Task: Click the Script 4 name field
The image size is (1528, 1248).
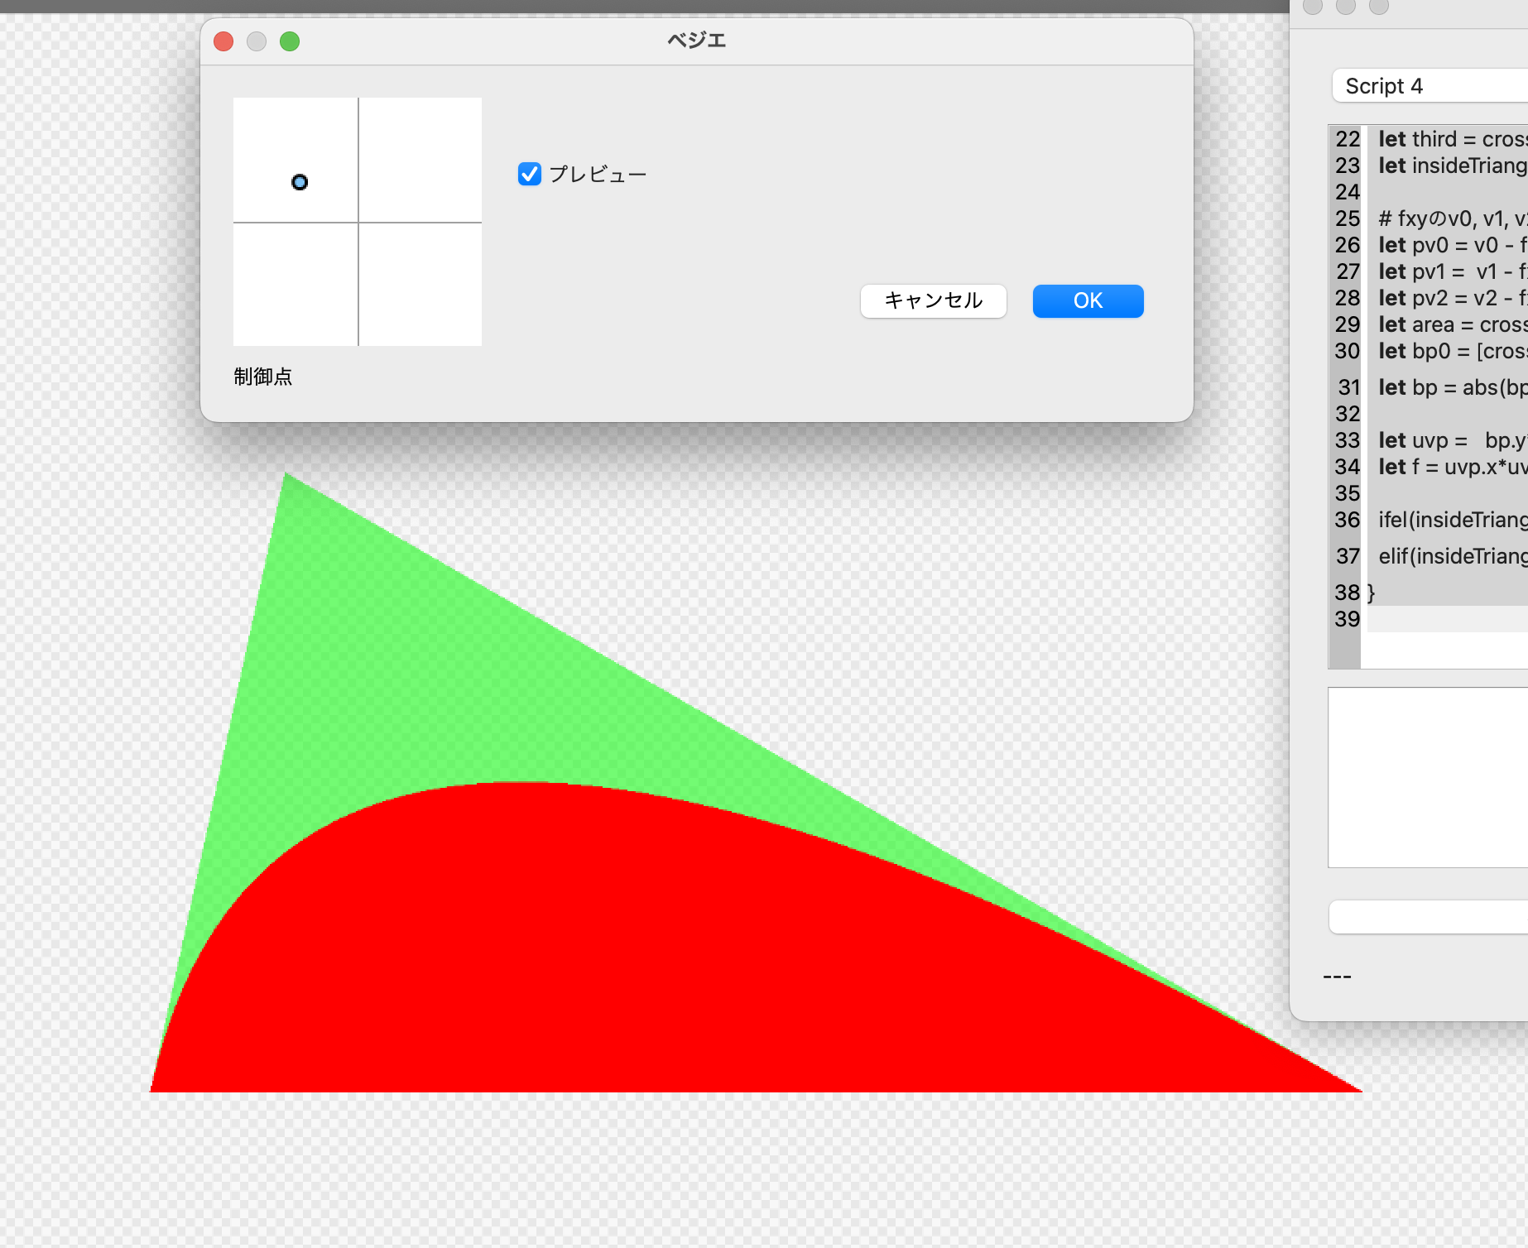Action: (1432, 86)
